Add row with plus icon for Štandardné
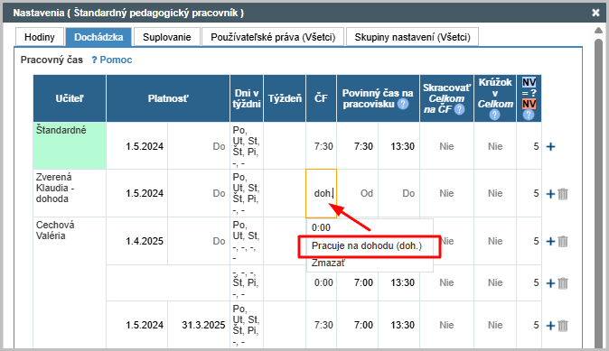Screen dimensions: 609x351 551,146
